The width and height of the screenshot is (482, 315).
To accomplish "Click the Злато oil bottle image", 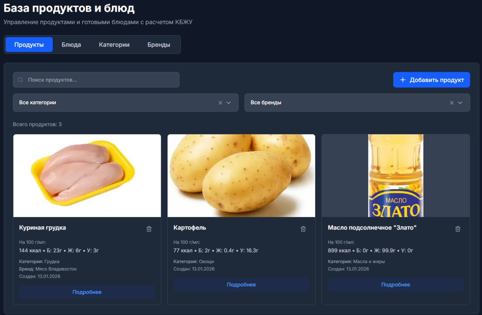I will click(395, 175).
